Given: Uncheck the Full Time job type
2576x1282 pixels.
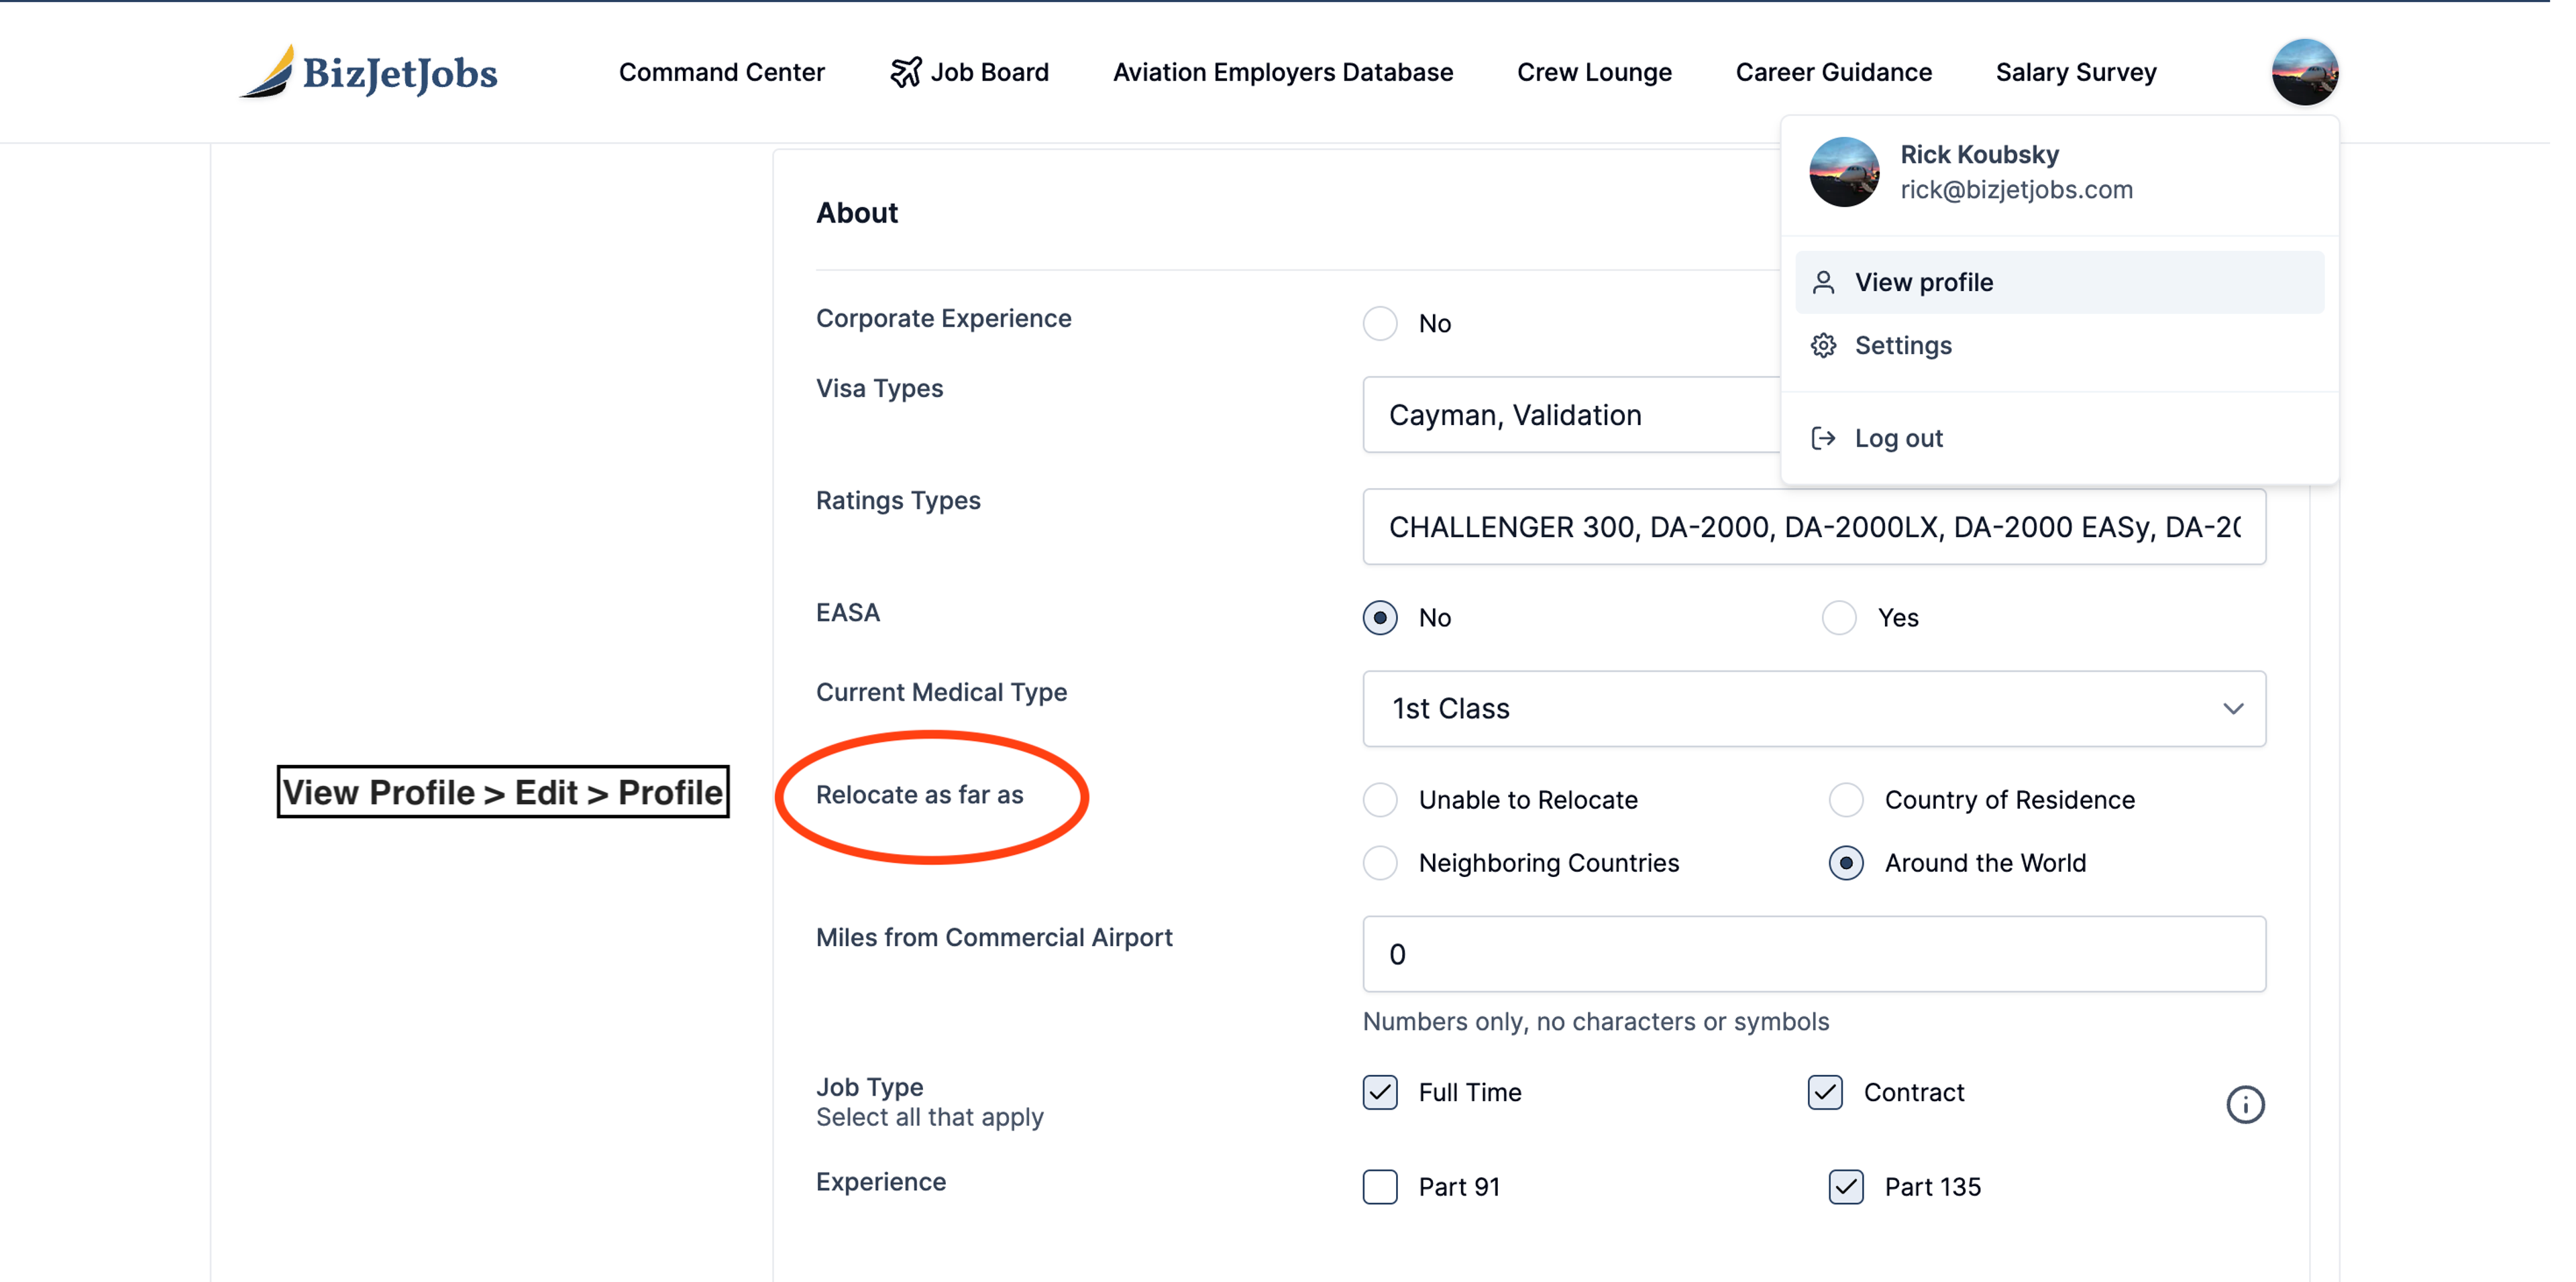Looking at the screenshot, I should [1380, 1092].
